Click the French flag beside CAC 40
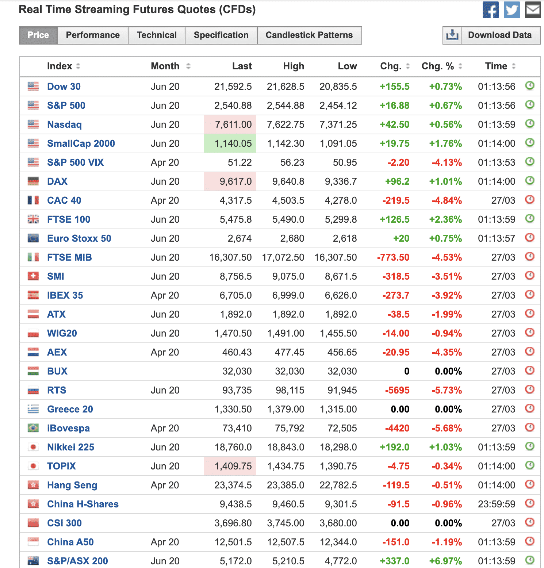The height and width of the screenshot is (568, 544). coord(33,200)
